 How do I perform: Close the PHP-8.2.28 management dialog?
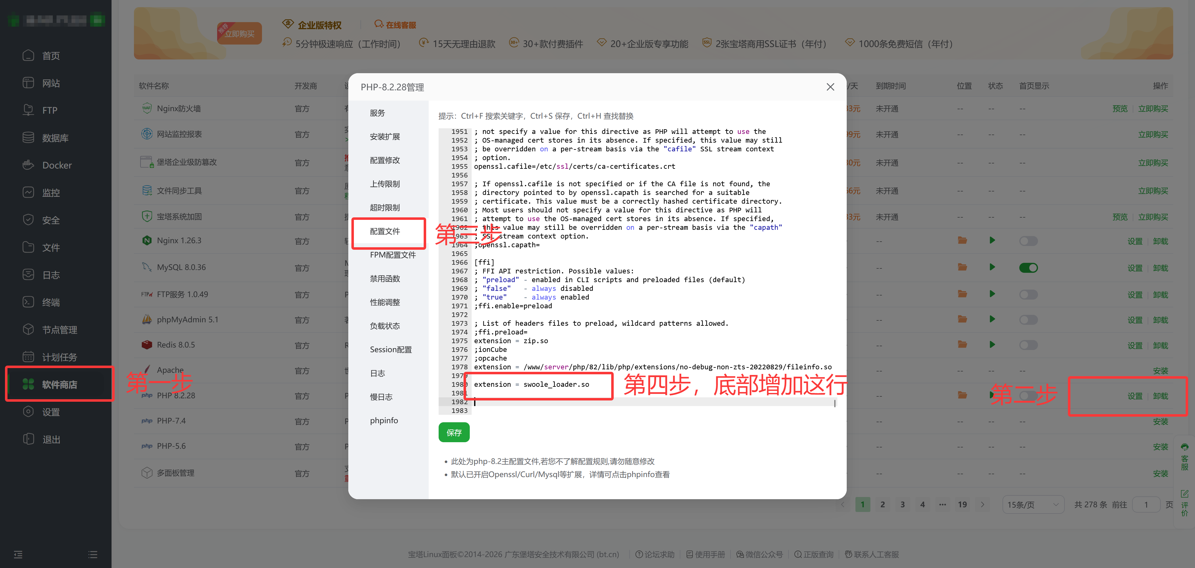click(x=830, y=87)
